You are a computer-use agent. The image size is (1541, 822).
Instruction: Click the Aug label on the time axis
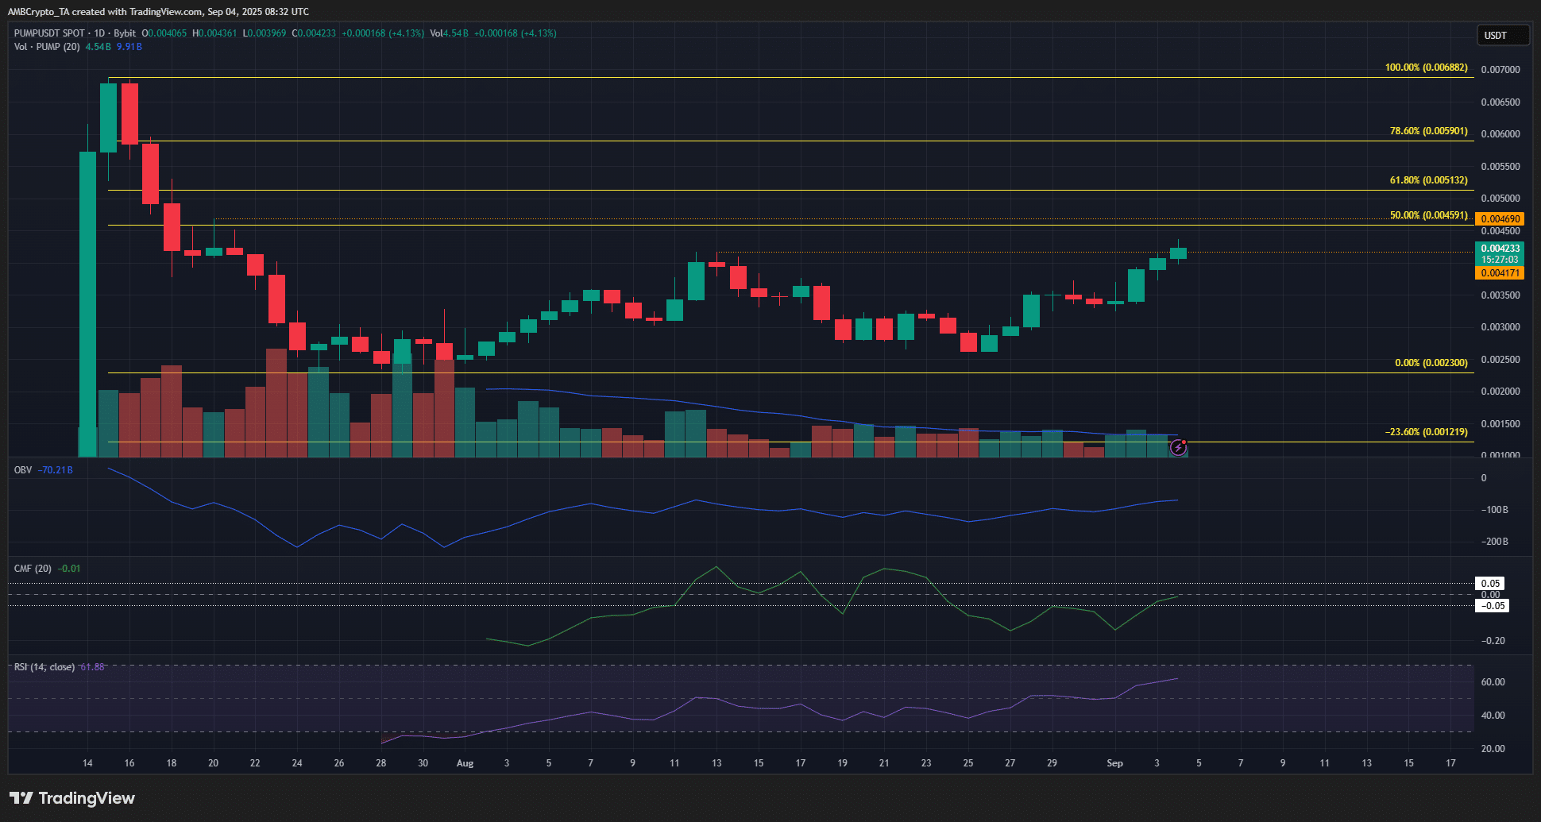click(465, 763)
